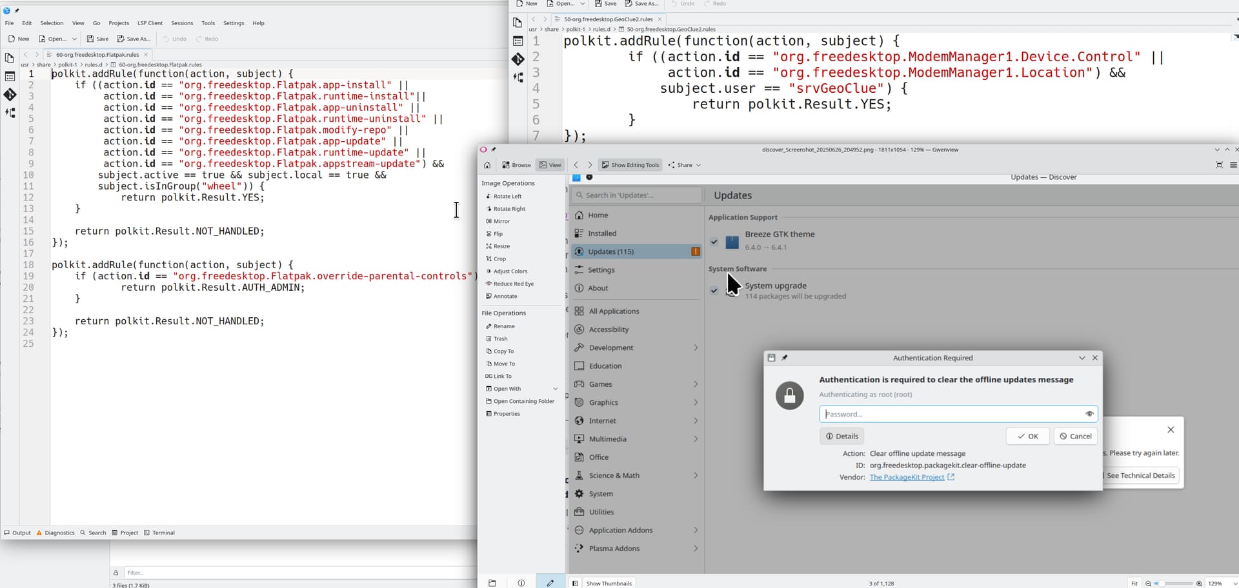Select the Crop image operation
The image size is (1239, 588).
click(x=499, y=259)
